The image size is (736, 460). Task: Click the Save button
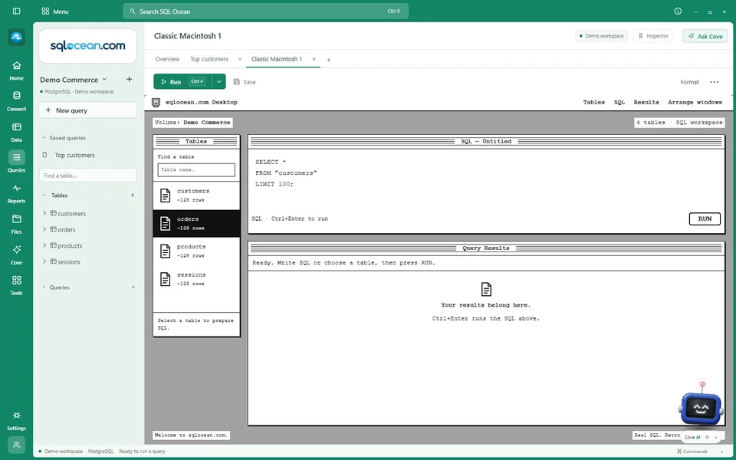(x=245, y=82)
